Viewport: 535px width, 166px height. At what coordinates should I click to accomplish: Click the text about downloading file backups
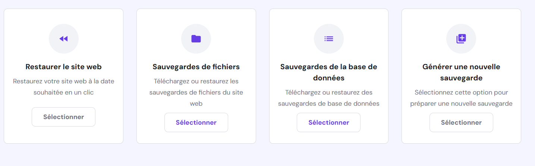tap(196, 92)
